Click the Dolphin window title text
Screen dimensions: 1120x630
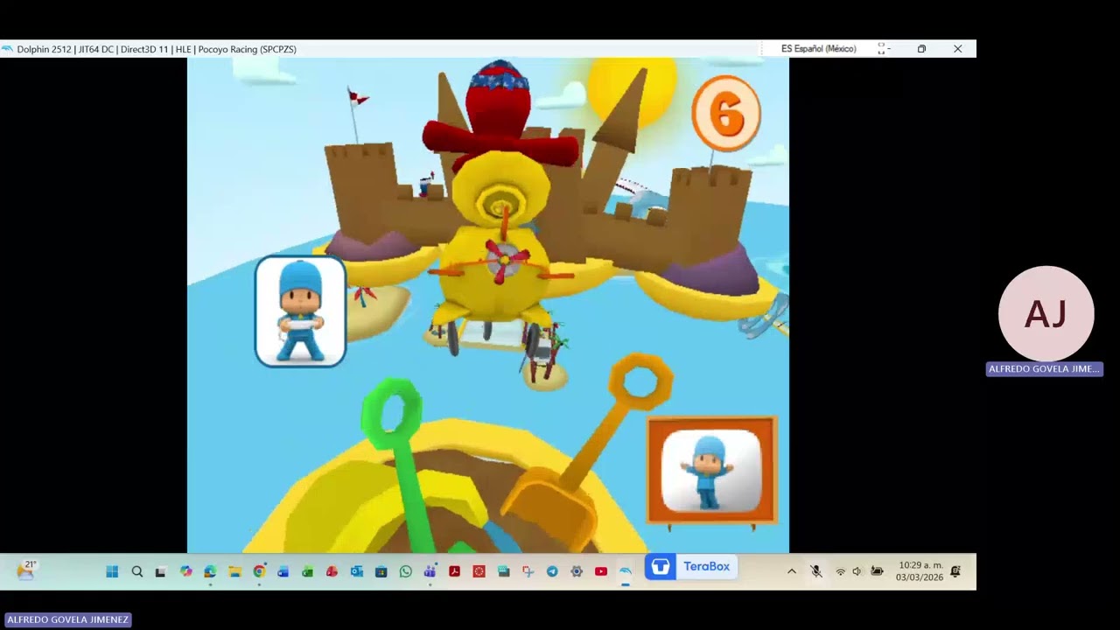tap(157, 49)
